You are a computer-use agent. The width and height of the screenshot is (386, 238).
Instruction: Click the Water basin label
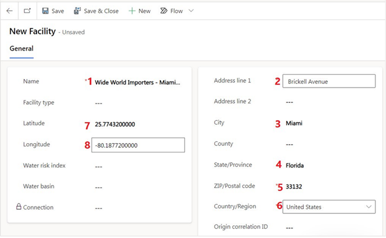tap(38, 186)
